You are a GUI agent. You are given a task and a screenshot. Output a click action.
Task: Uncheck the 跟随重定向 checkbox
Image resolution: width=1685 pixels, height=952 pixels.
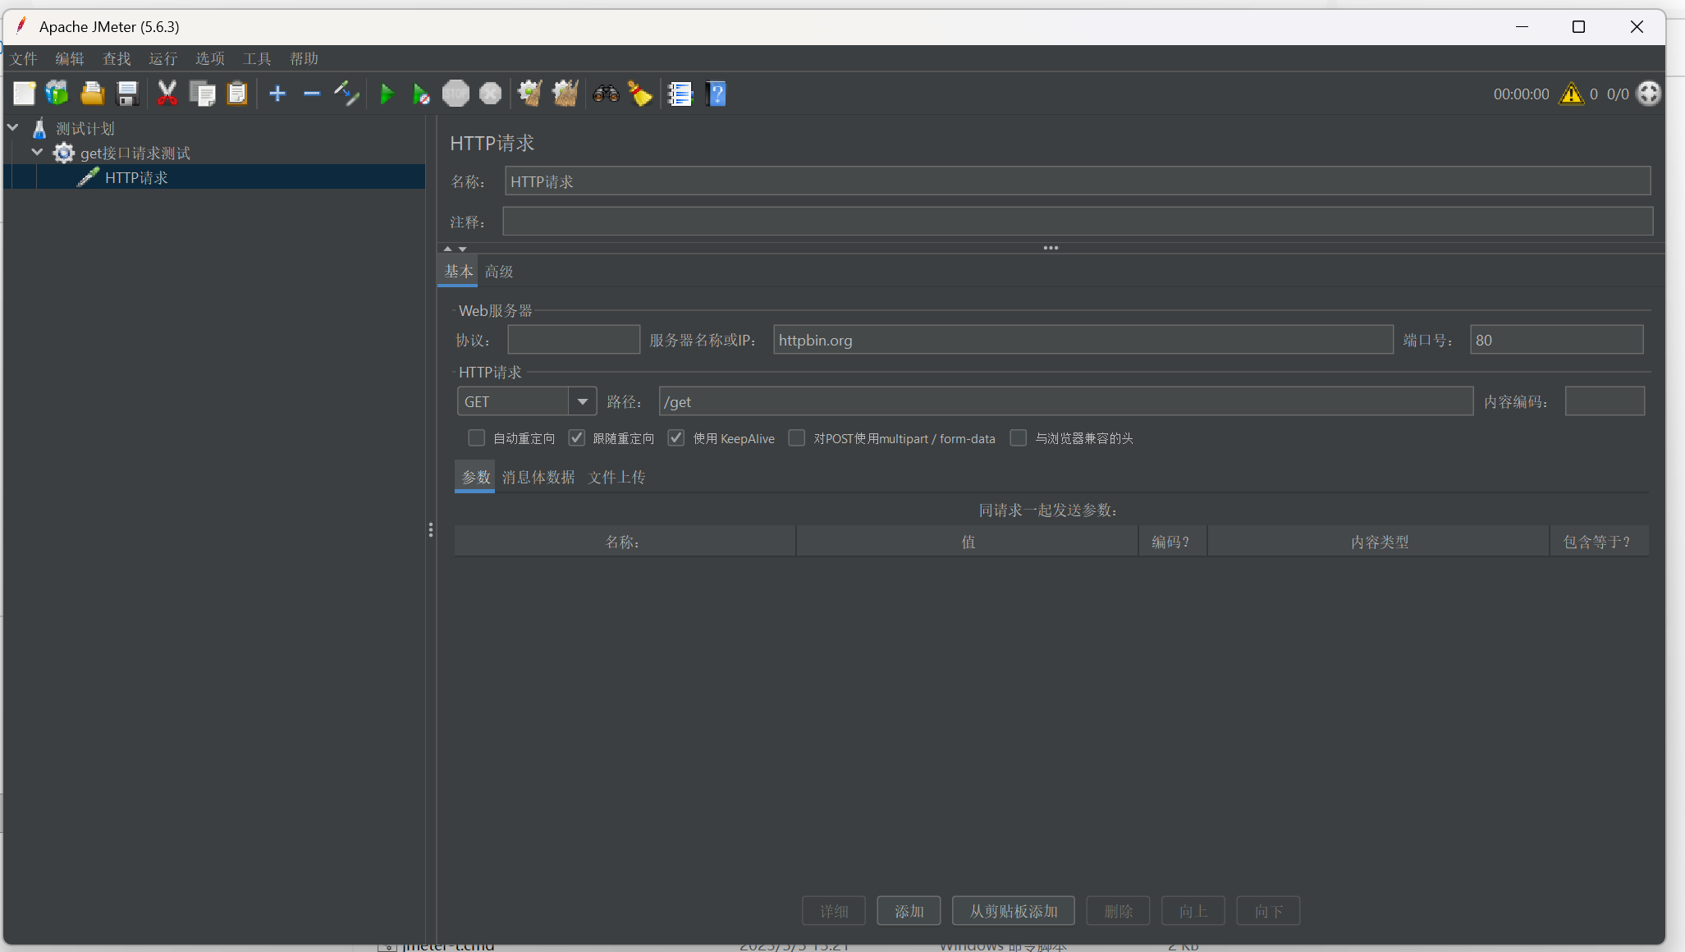577,438
